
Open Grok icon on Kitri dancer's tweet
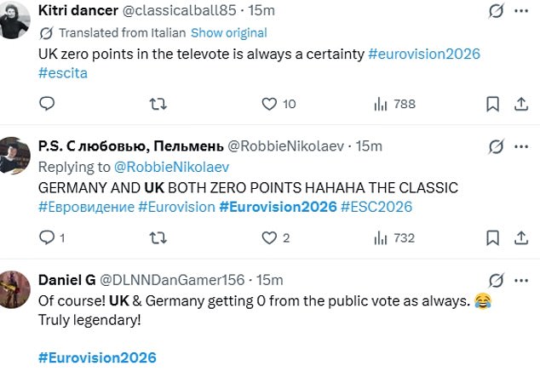[x=497, y=11]
